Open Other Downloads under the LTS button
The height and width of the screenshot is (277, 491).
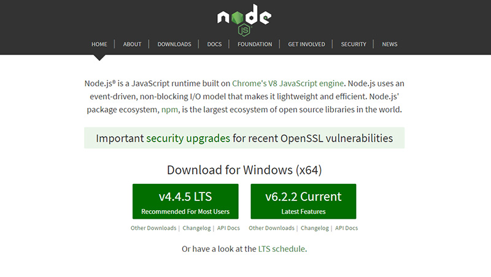153,228
